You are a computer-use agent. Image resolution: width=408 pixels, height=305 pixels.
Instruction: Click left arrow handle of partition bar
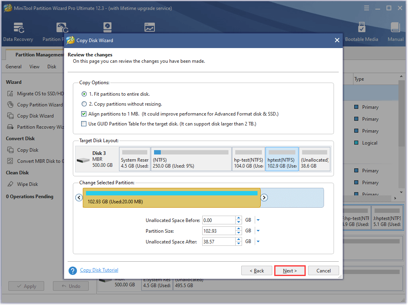click(79, 197)
